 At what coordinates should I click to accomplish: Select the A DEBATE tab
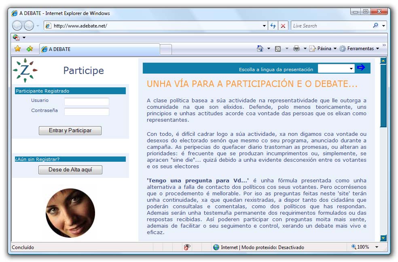coord(99,49)
